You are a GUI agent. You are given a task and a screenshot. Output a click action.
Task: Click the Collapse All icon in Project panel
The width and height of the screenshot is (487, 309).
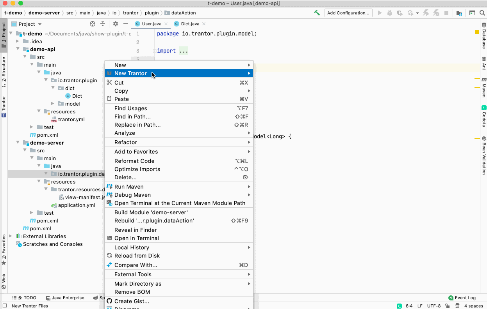point(103,24)
